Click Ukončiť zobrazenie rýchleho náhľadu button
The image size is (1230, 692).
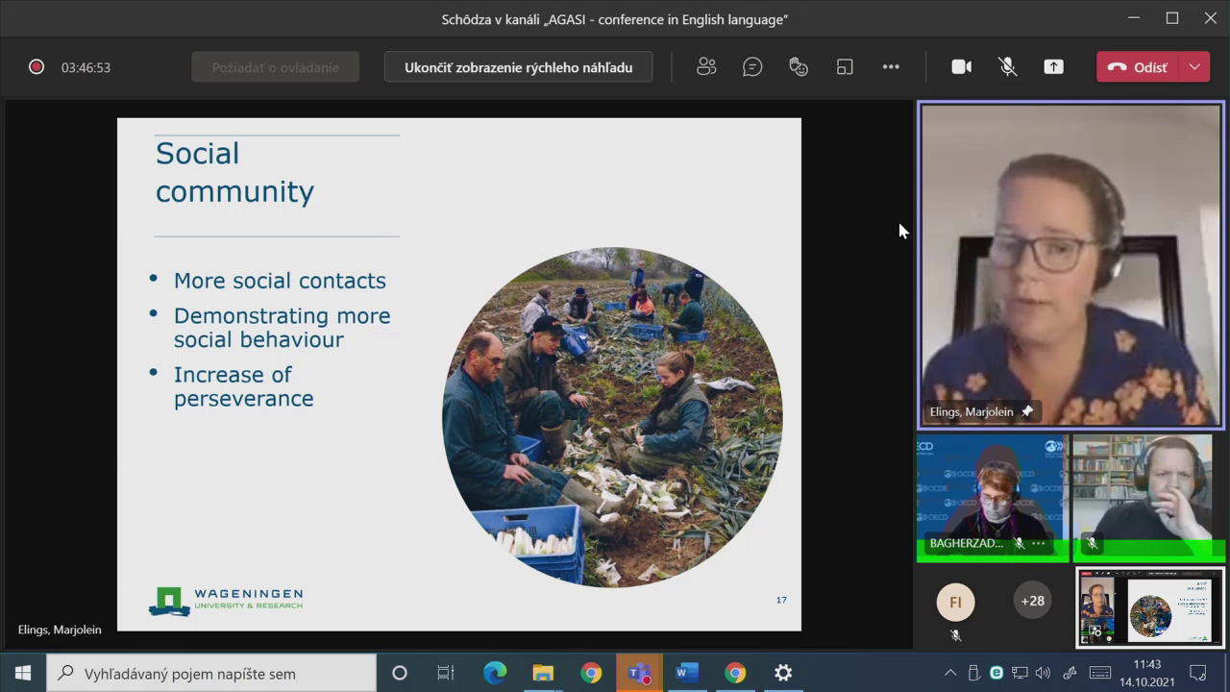pyautogui.click(x=518, y=67)
